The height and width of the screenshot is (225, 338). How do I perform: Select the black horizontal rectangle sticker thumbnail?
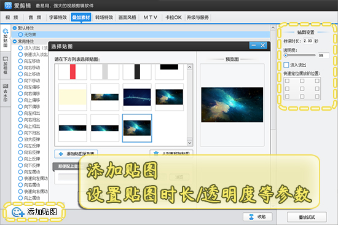[169, 72]
